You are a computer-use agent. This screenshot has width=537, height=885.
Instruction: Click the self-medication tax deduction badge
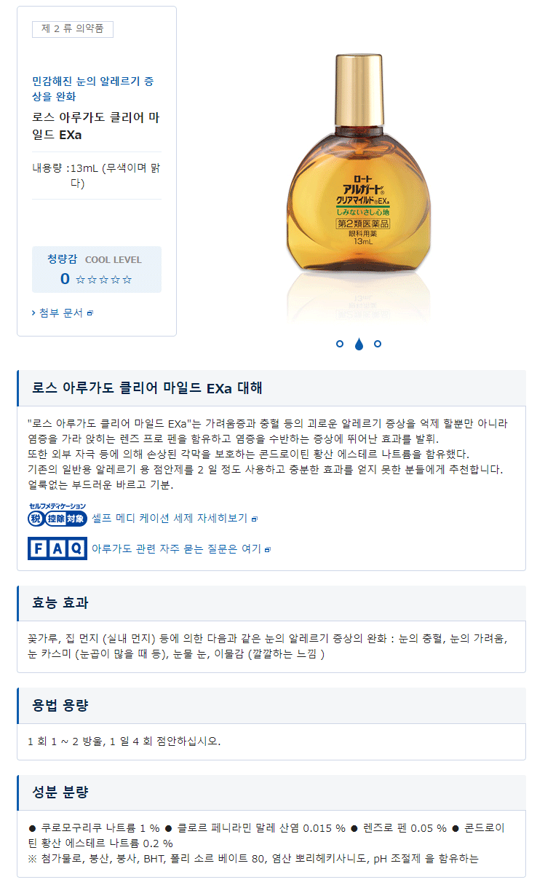point(57,514)
